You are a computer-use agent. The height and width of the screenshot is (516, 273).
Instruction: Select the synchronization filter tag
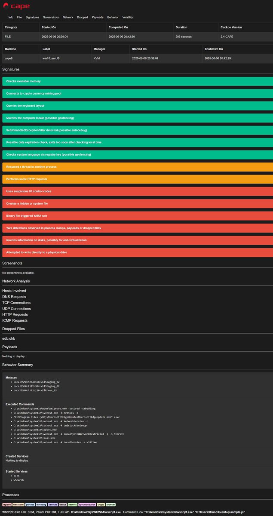click(x=87, y=504)
